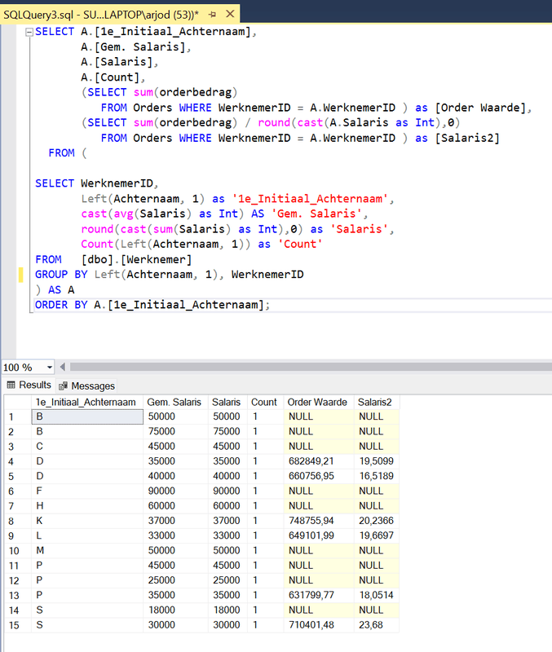552x652 pixels.
Task: Click the F initial cell in row 6
Action: [x=87, y=491]
